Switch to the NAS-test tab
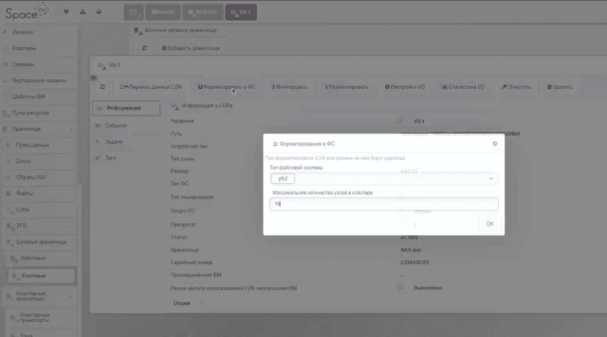607x337 pixels. click(203, 12)
